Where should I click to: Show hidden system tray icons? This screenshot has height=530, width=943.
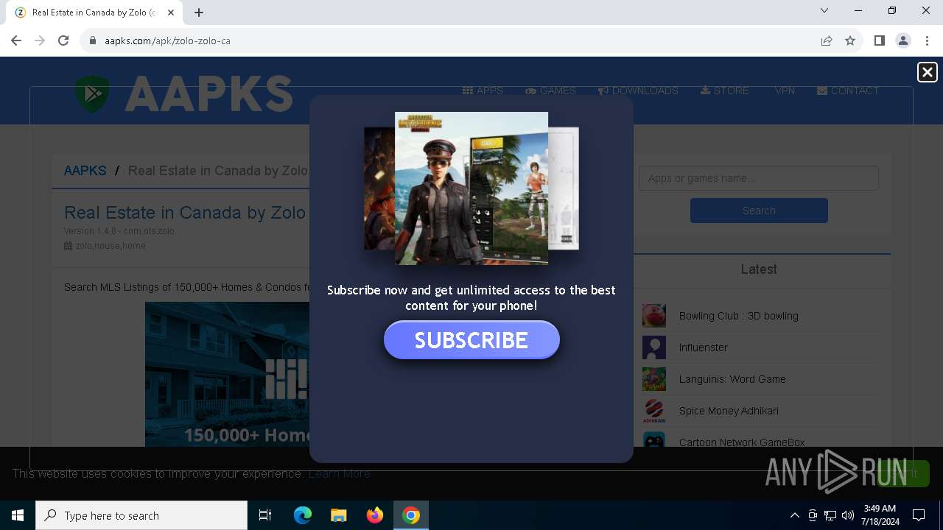click(x=794, y=515)
